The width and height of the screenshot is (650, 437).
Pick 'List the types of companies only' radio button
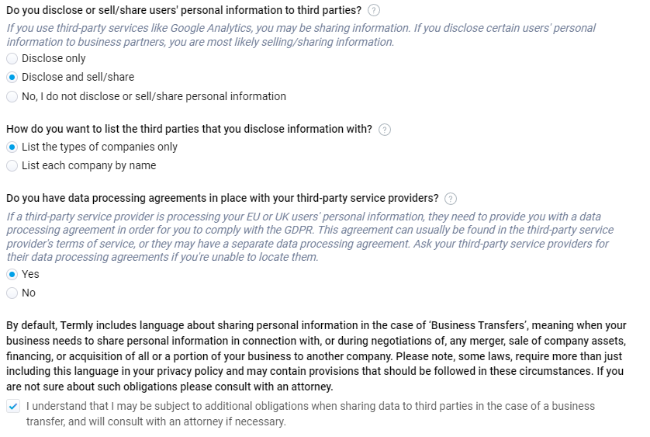[x=12, y=147]
